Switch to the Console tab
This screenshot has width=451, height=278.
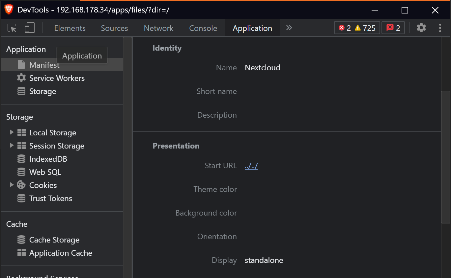(x=203, y=28)
